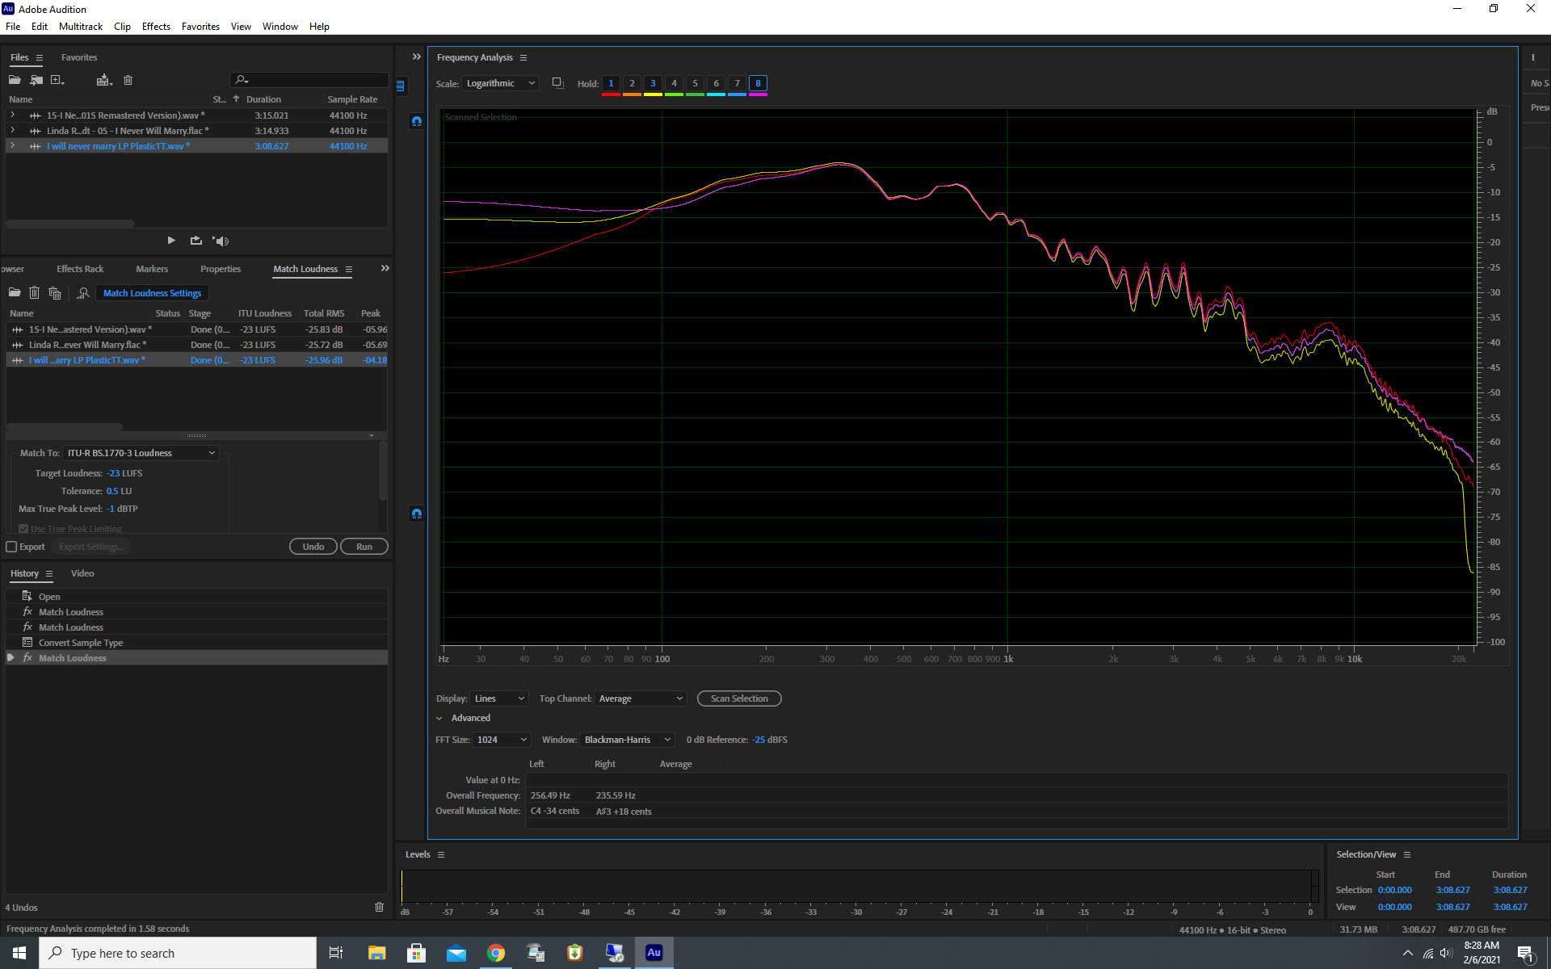Screen dimensions: 1551x969
Task: Toggle Hold button 4
Action: click(674, 83)
